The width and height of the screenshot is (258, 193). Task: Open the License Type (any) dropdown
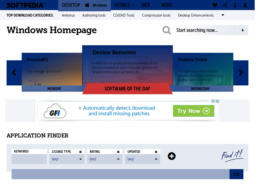coord(67,159)
